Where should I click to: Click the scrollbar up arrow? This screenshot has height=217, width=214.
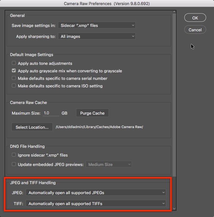click(174, 13)
